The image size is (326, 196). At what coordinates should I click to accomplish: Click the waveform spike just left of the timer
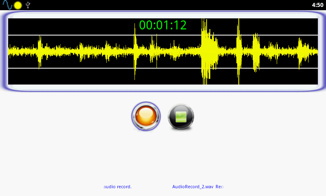tap(135, 51)
